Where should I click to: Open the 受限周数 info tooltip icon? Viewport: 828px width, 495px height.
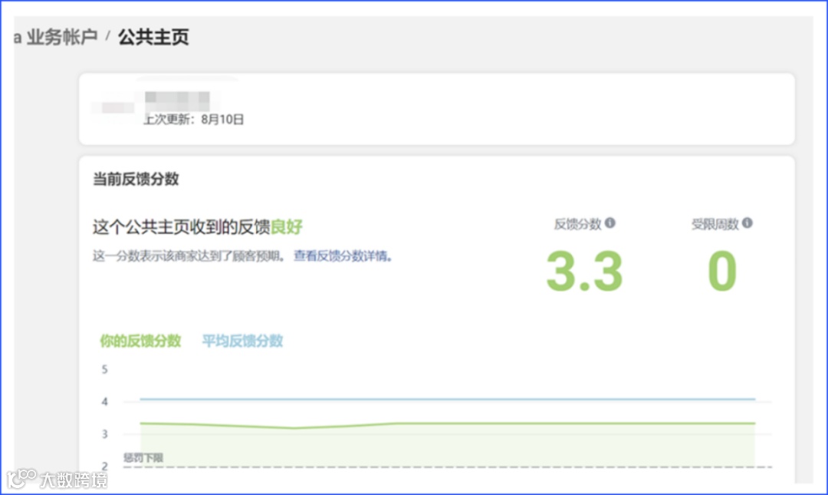pyautogui.click(x=747, y=223)
